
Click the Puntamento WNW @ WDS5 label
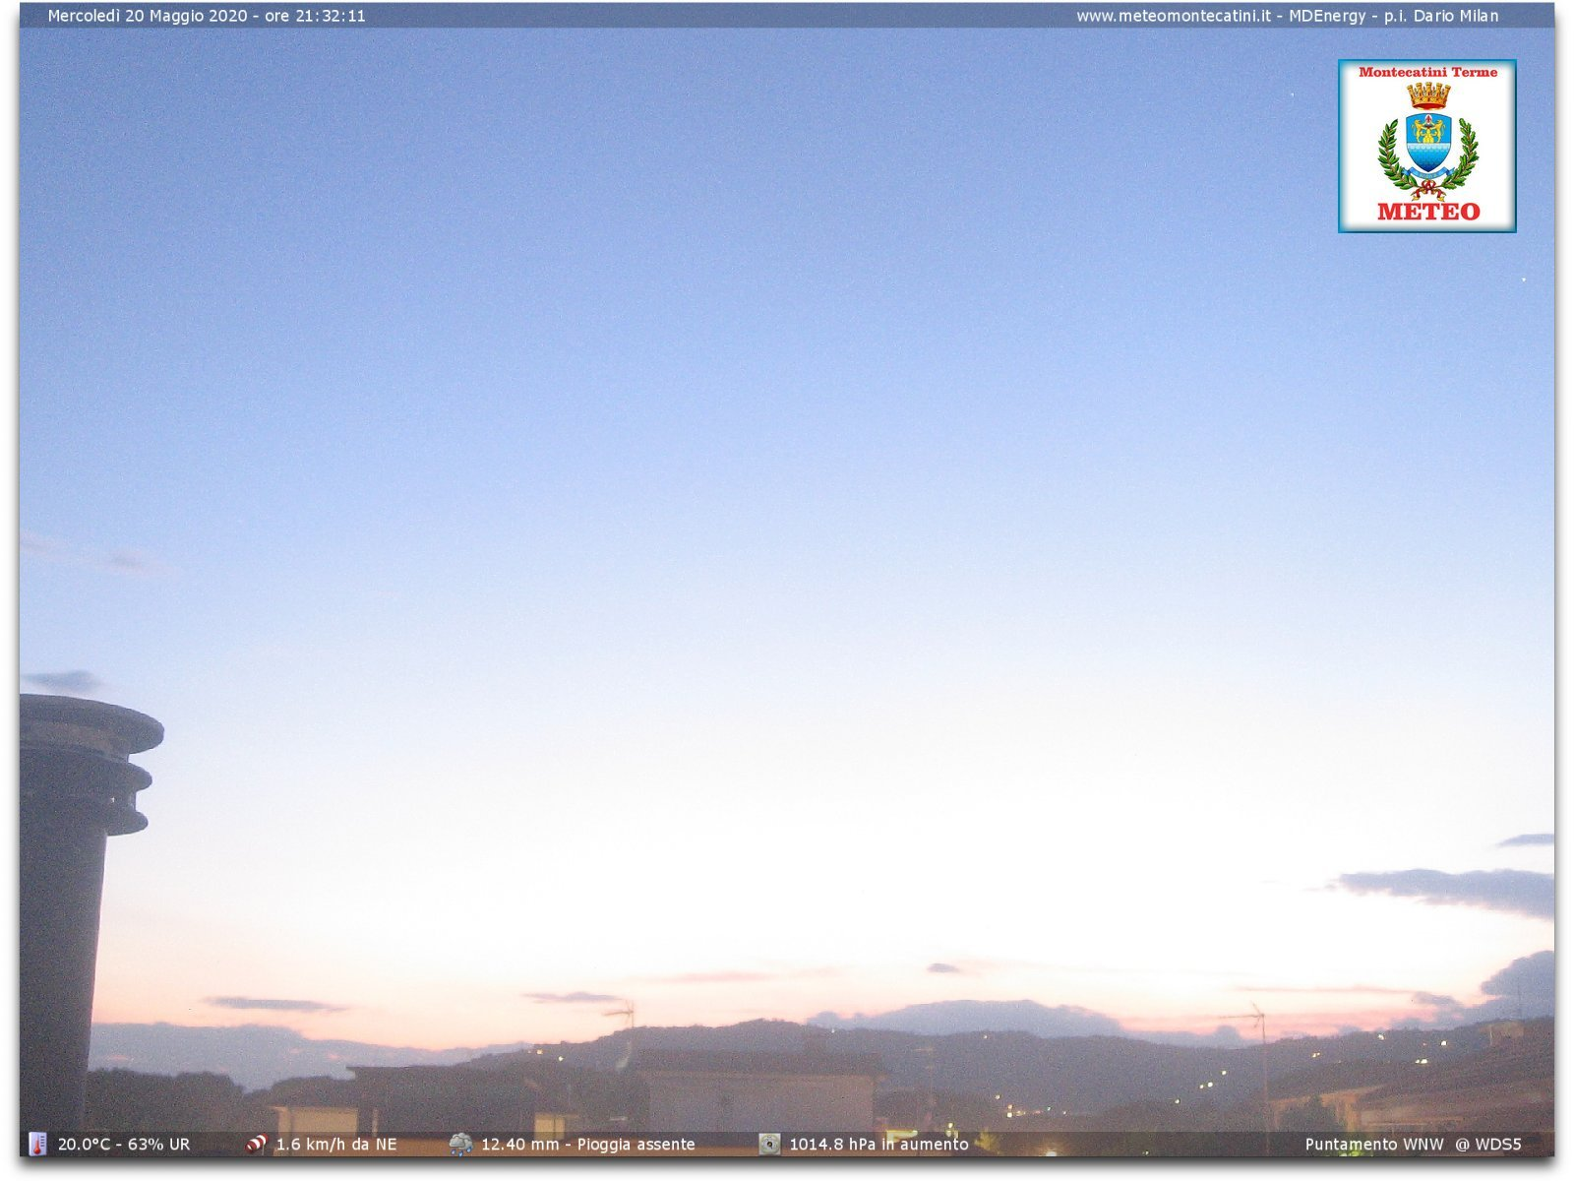(1413, 1144)
